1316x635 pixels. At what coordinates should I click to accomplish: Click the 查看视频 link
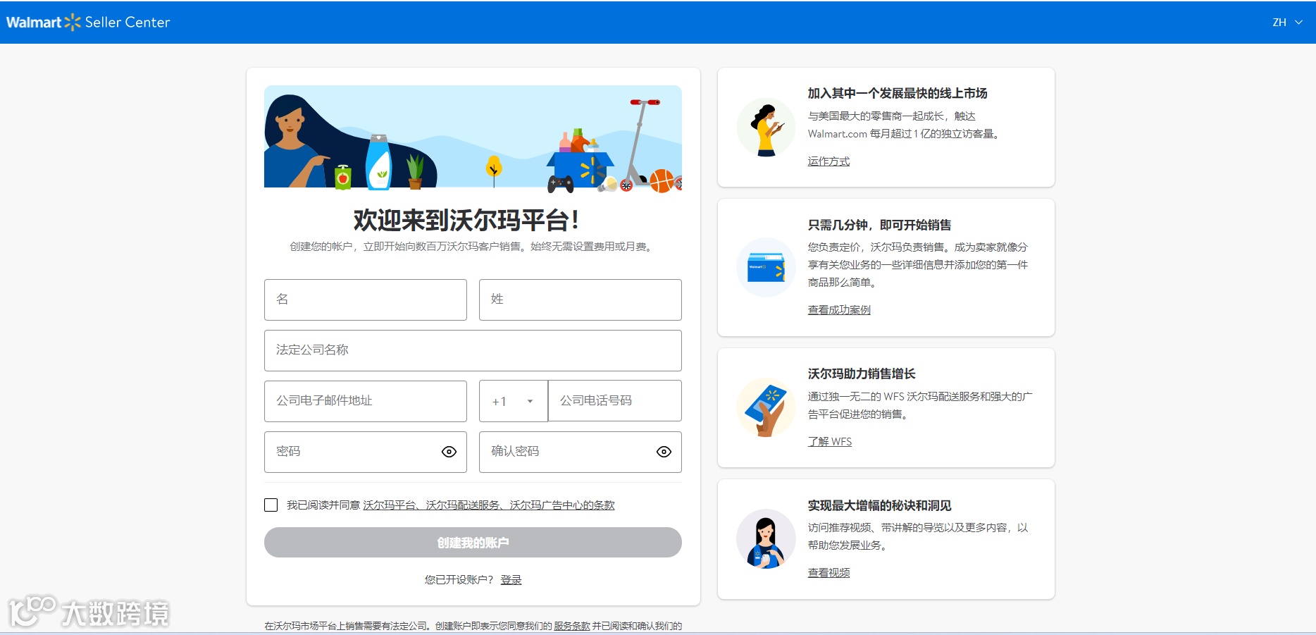pyautogui.click(x=828, y=573)
